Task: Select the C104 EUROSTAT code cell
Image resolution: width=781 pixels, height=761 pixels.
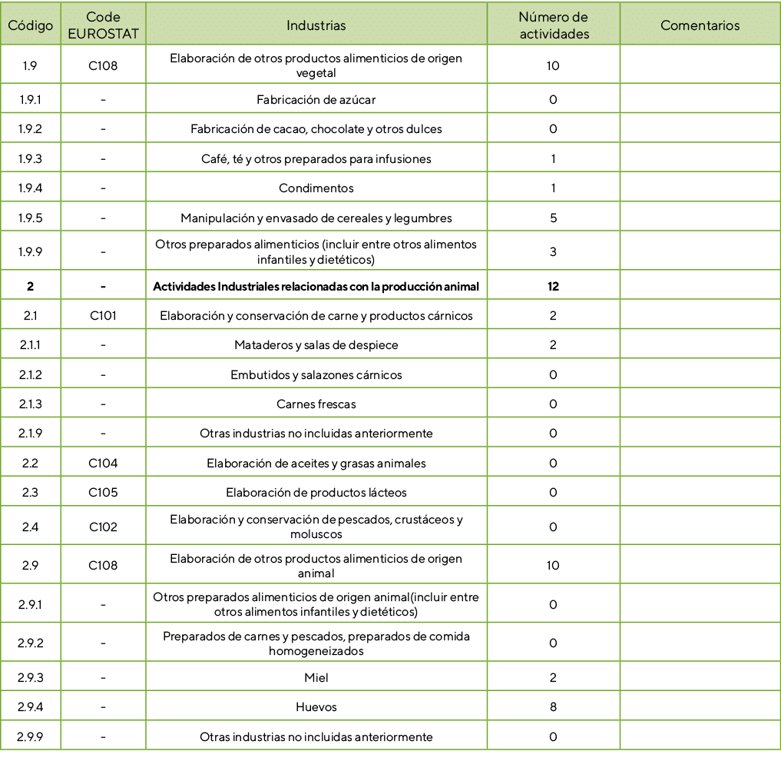Action: click(x=103, y=464)
